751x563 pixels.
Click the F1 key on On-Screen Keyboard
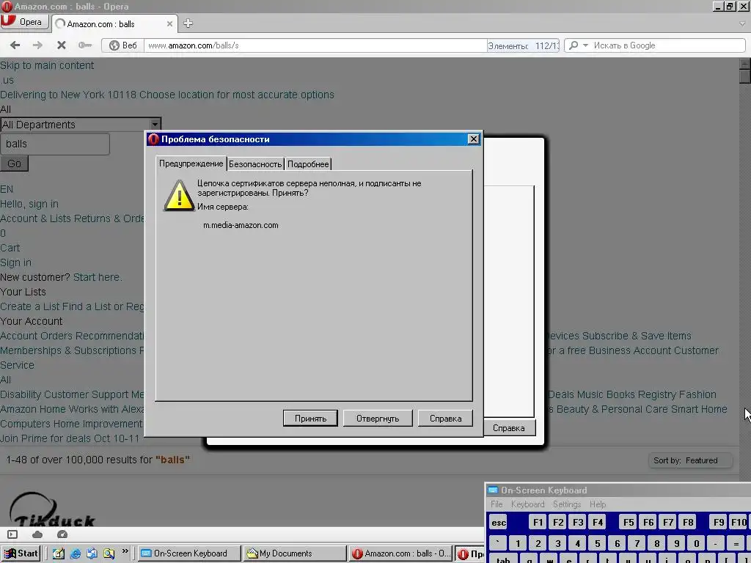pos(538,522)
